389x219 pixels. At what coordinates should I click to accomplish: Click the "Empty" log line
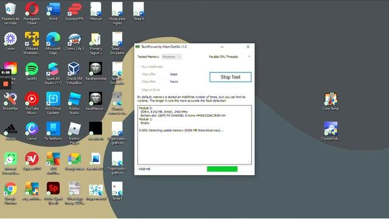[145, 123]
